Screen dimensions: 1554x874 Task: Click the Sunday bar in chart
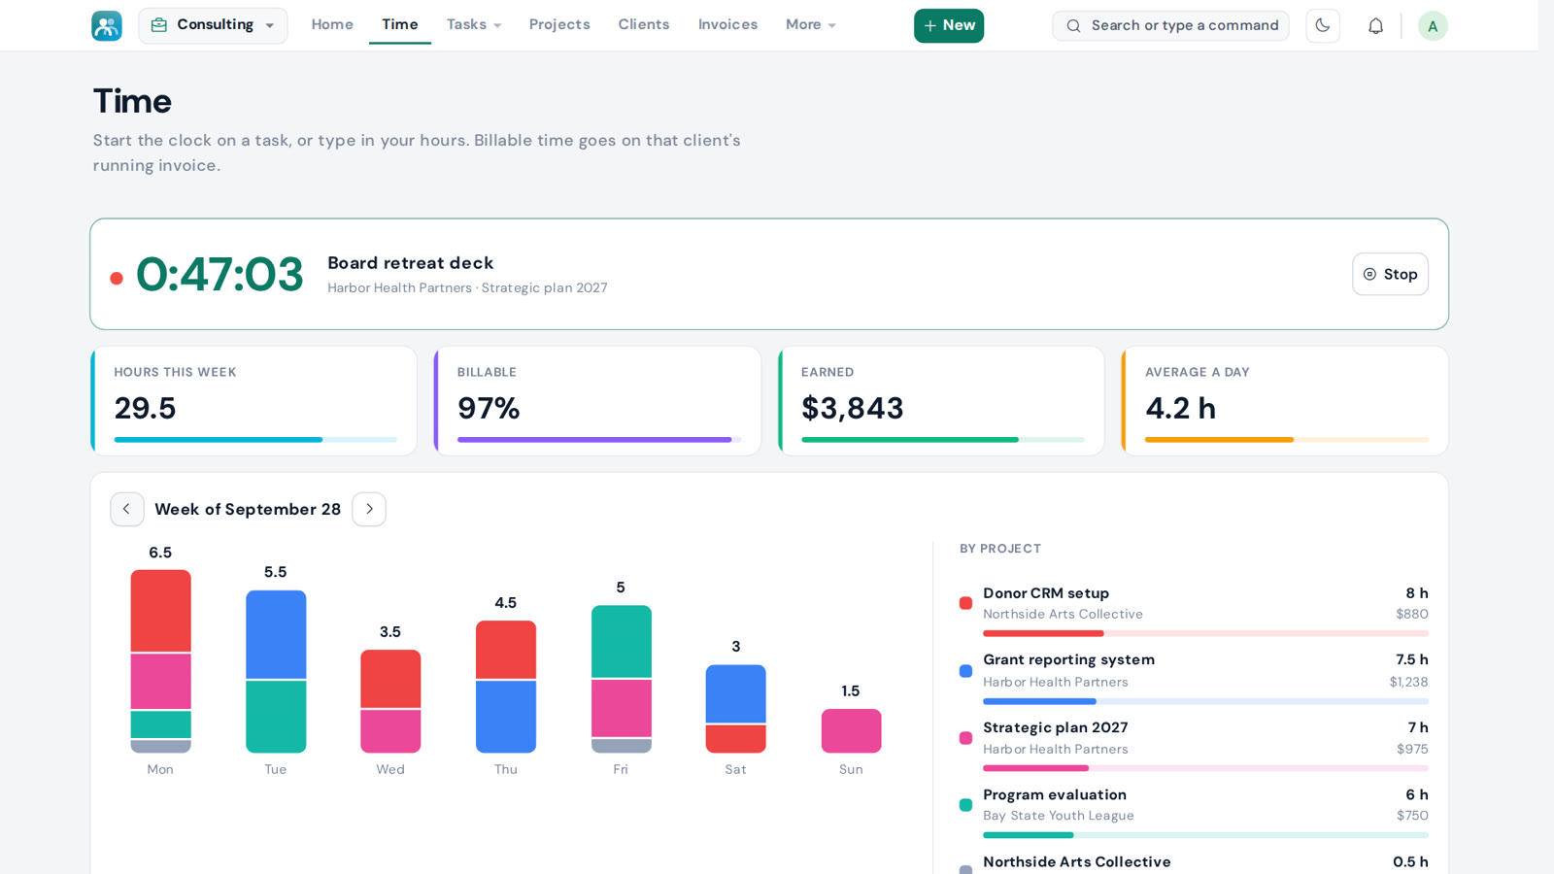(851, 731)
